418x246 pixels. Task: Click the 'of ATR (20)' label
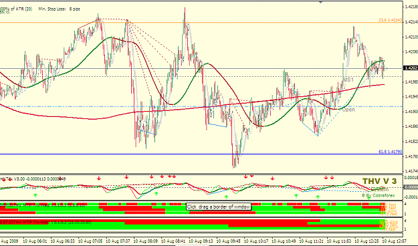21,9
